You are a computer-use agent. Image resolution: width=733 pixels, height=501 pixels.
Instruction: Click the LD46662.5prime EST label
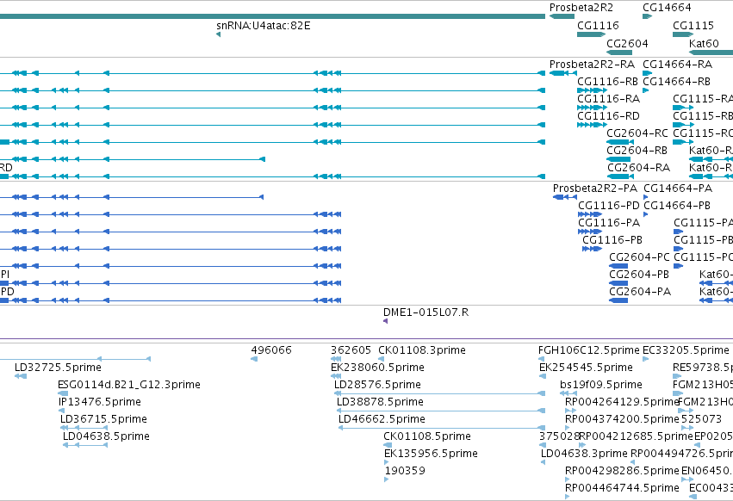click(x=382, y=419)
